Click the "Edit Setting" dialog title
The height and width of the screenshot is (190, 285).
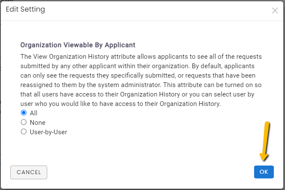[x=25, y=9]
